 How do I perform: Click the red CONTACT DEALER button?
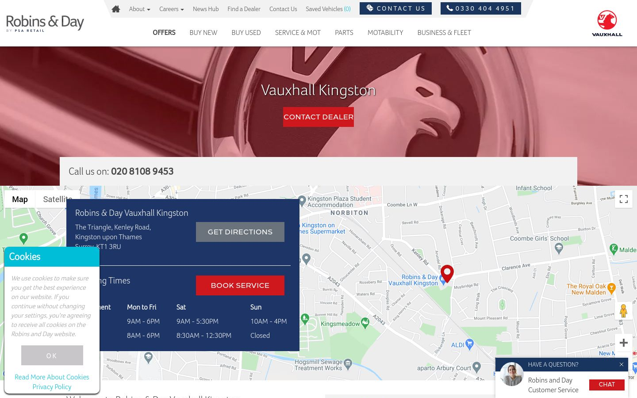318,117
